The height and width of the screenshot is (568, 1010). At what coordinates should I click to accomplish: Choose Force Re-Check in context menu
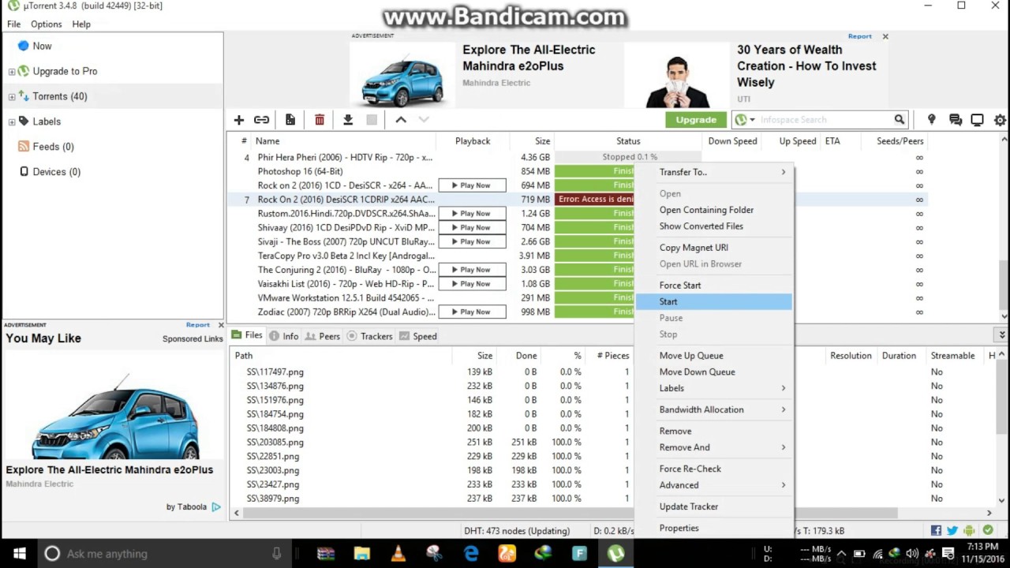point(713,469)
